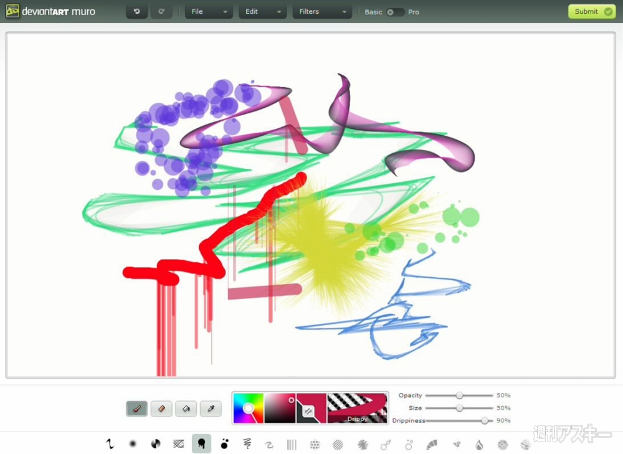Open the File dropdown menu
Screen dimensions: 623x454
point(209,11)
